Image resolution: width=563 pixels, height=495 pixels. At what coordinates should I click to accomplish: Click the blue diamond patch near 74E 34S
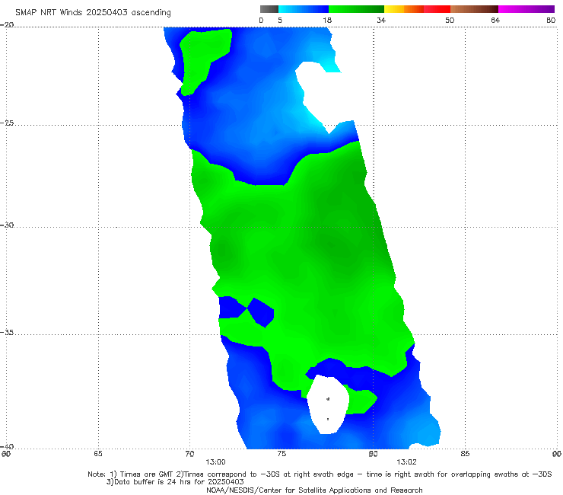tap(261, 312)
